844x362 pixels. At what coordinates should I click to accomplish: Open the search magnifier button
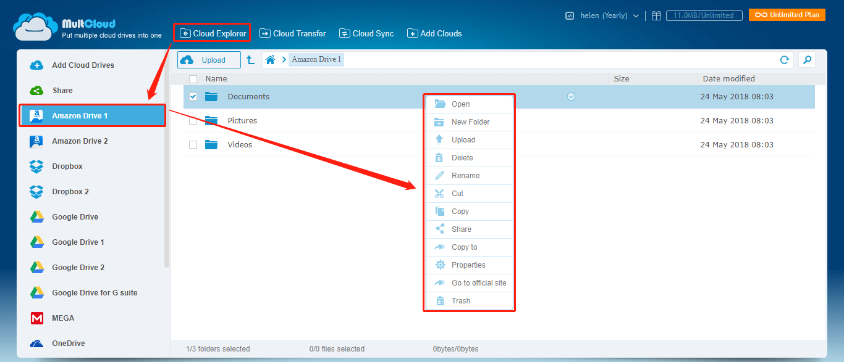tap(806, 60)
